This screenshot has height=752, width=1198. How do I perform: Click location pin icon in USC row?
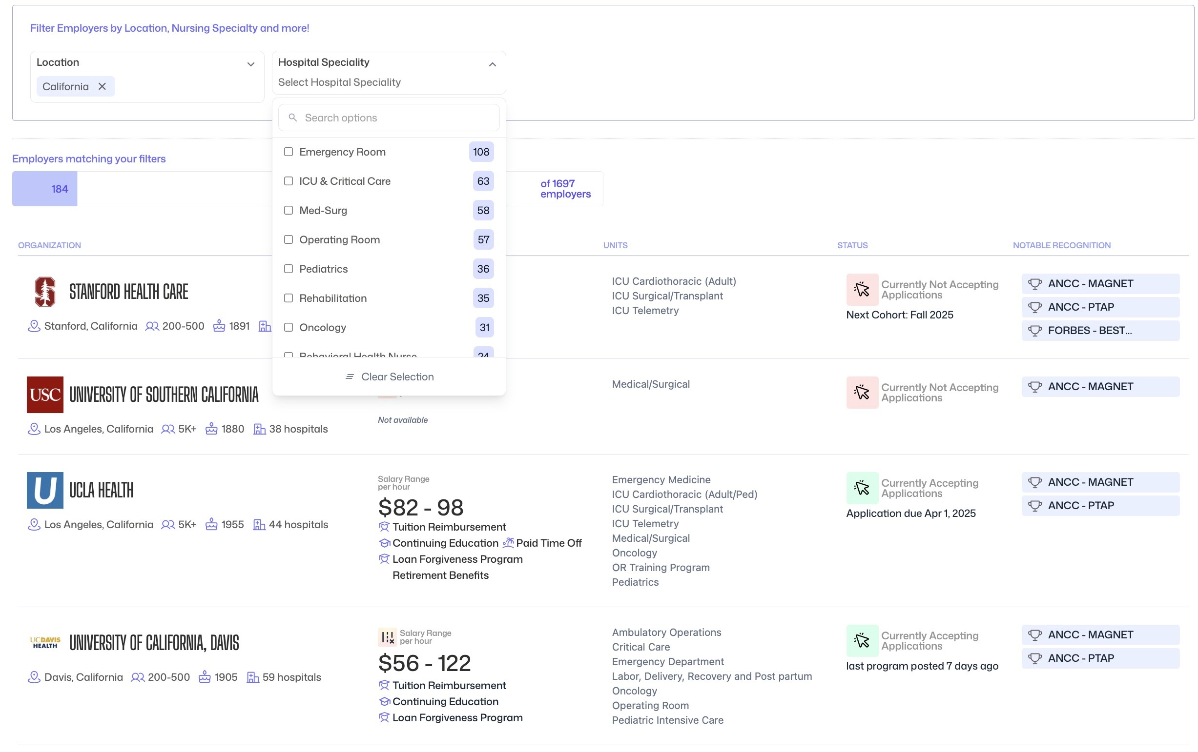pyautogui.click(x=34, y=429)
